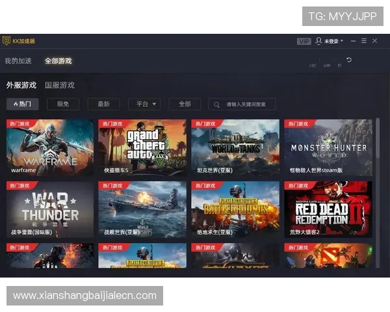Viewport: 390px width, 312px height.
Task: Click the 全部 filter button
Action: pyautogui.click(x=185, y=104)
